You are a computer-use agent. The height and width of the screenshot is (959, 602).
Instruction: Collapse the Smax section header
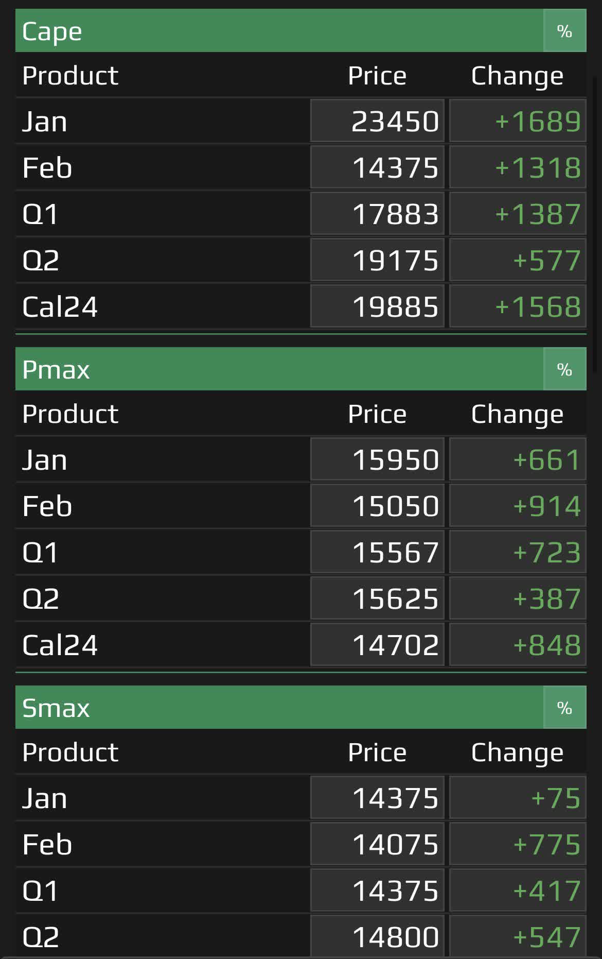[279, 708]
